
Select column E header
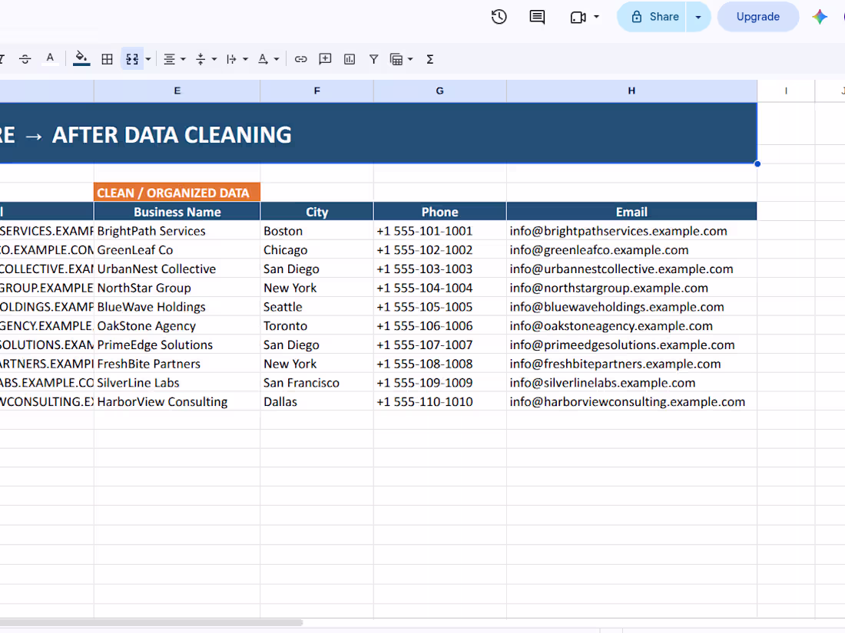point(177,91)
